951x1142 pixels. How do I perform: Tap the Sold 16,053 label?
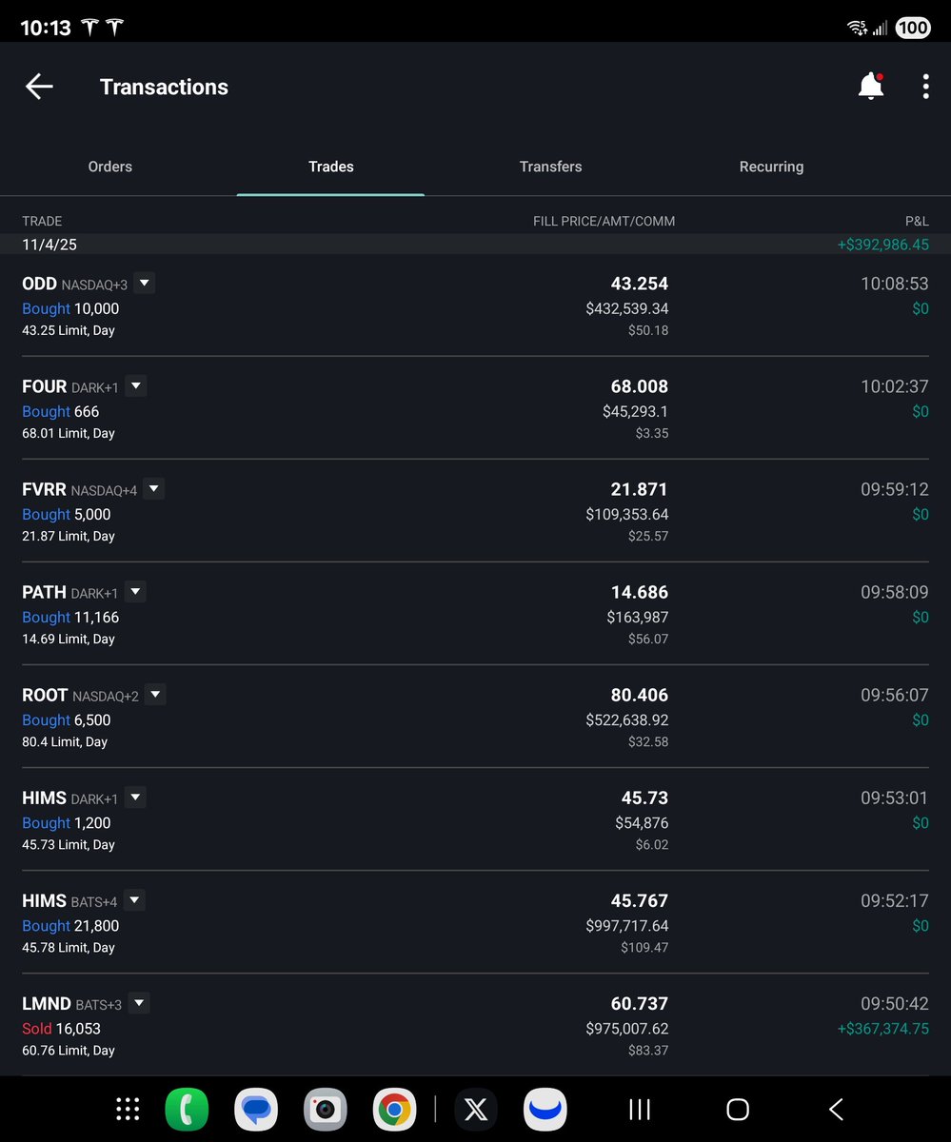[61, 1029]
